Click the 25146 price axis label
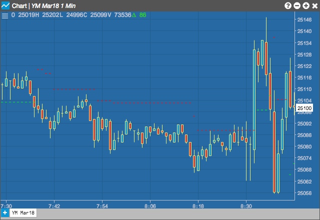This screenshot has height=220, width=320. (x=304, y=20)
